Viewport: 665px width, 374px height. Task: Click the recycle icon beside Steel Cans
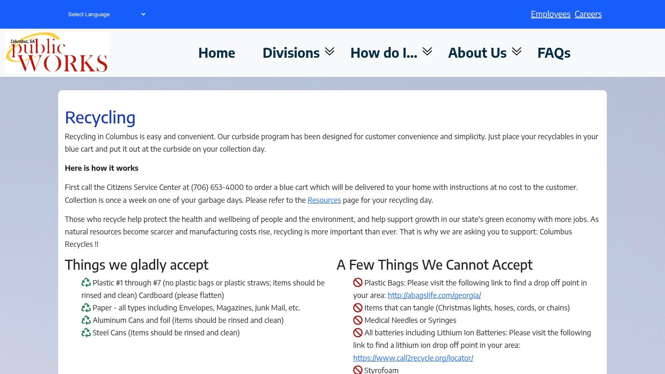click(x=86, y=332)
